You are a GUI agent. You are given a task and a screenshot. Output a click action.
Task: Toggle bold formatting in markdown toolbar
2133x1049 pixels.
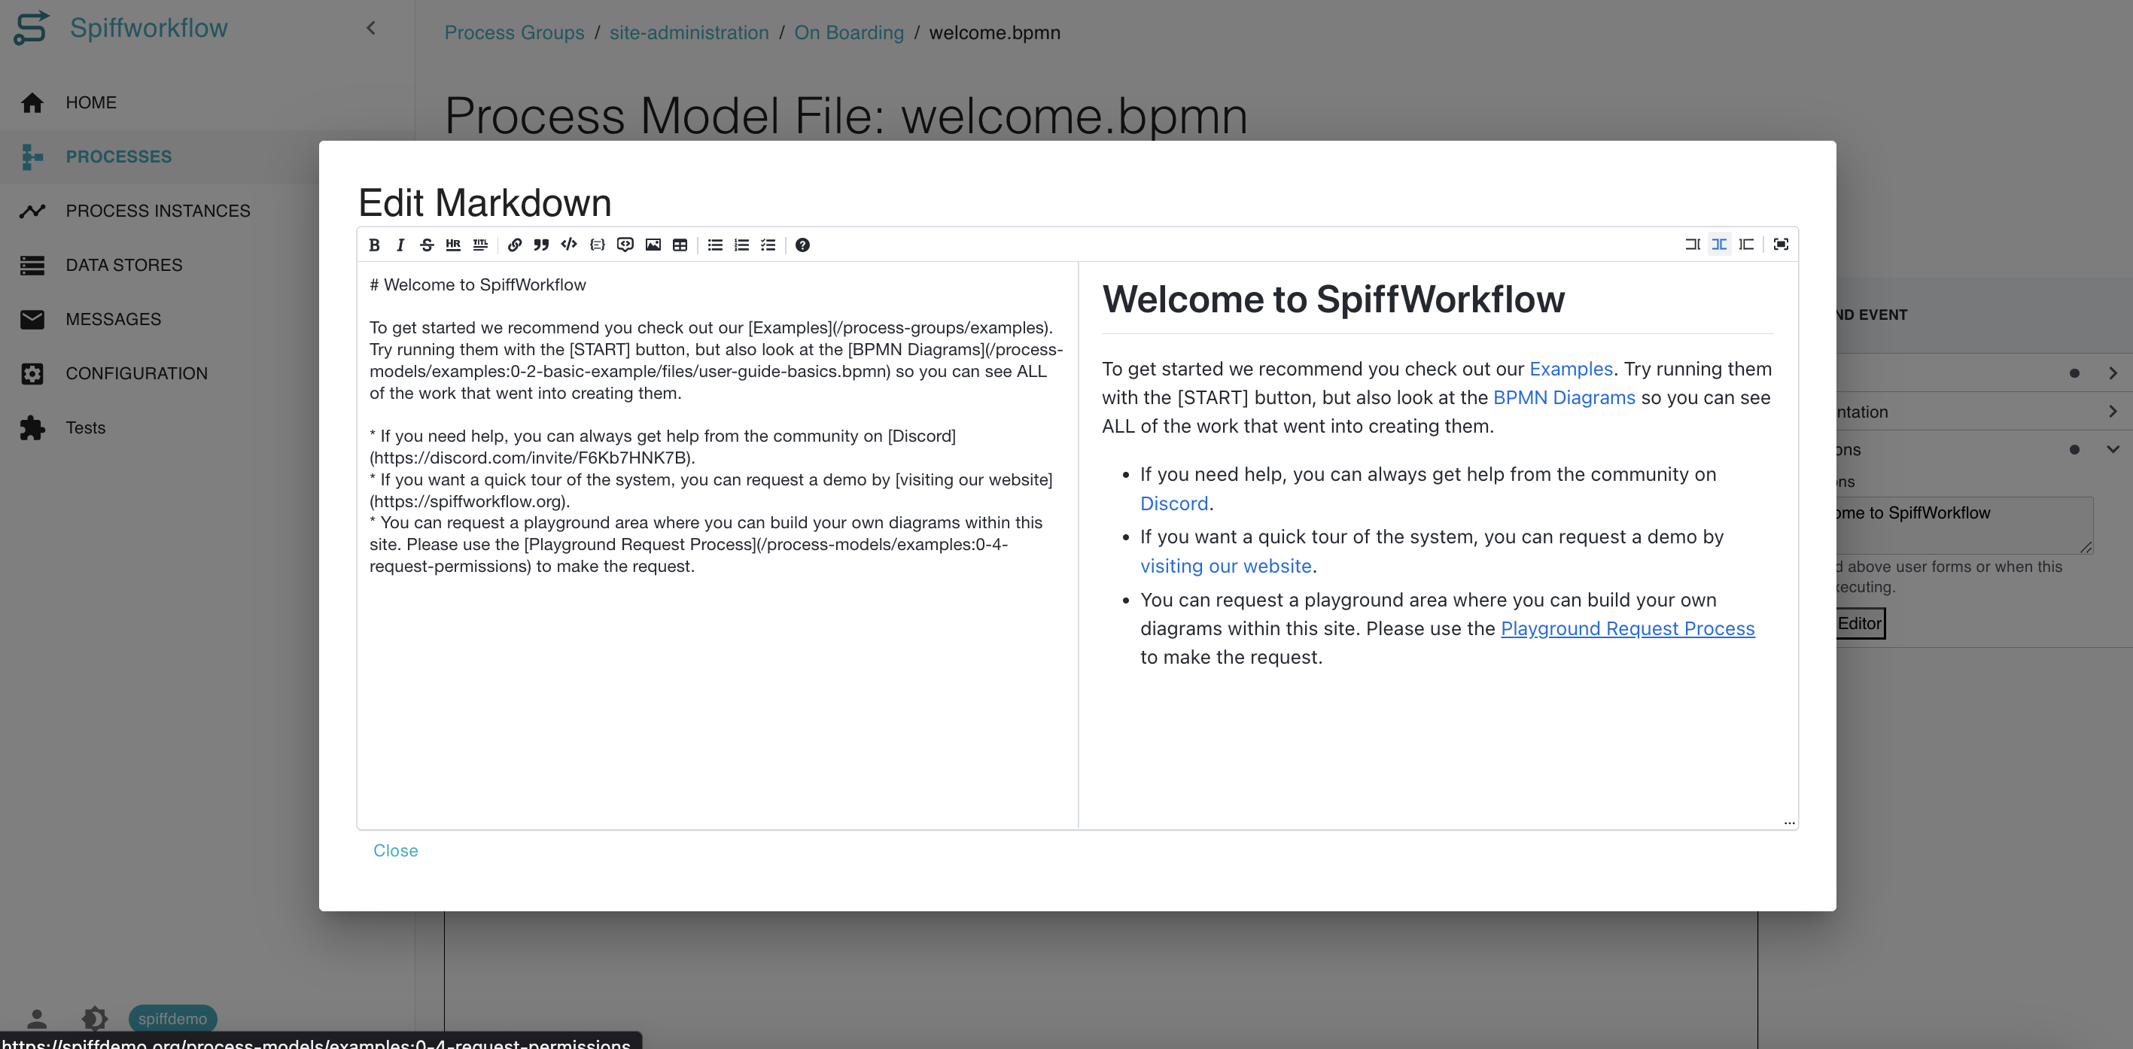pos(374,245)
